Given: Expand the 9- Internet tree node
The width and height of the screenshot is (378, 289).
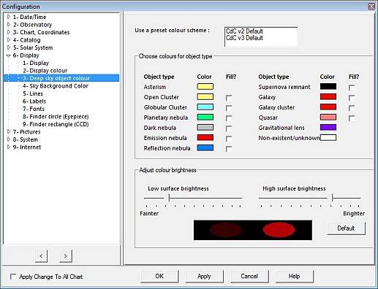Looking at the screenshot, I should coord(9,147).
